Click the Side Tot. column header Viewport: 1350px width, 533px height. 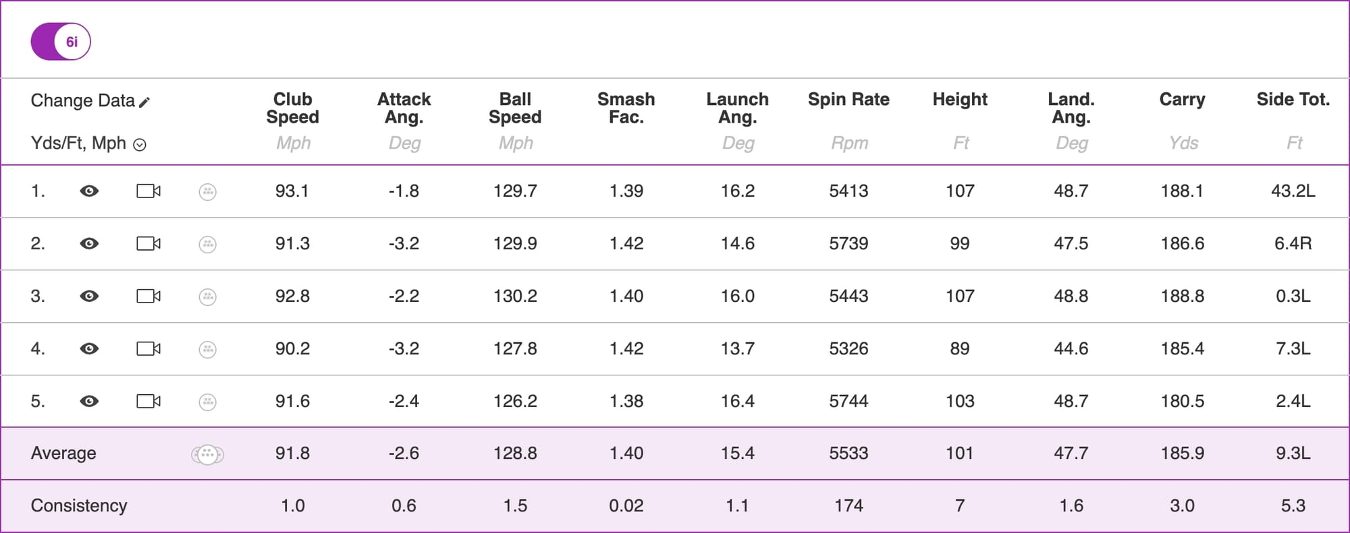coord(1293,100)
